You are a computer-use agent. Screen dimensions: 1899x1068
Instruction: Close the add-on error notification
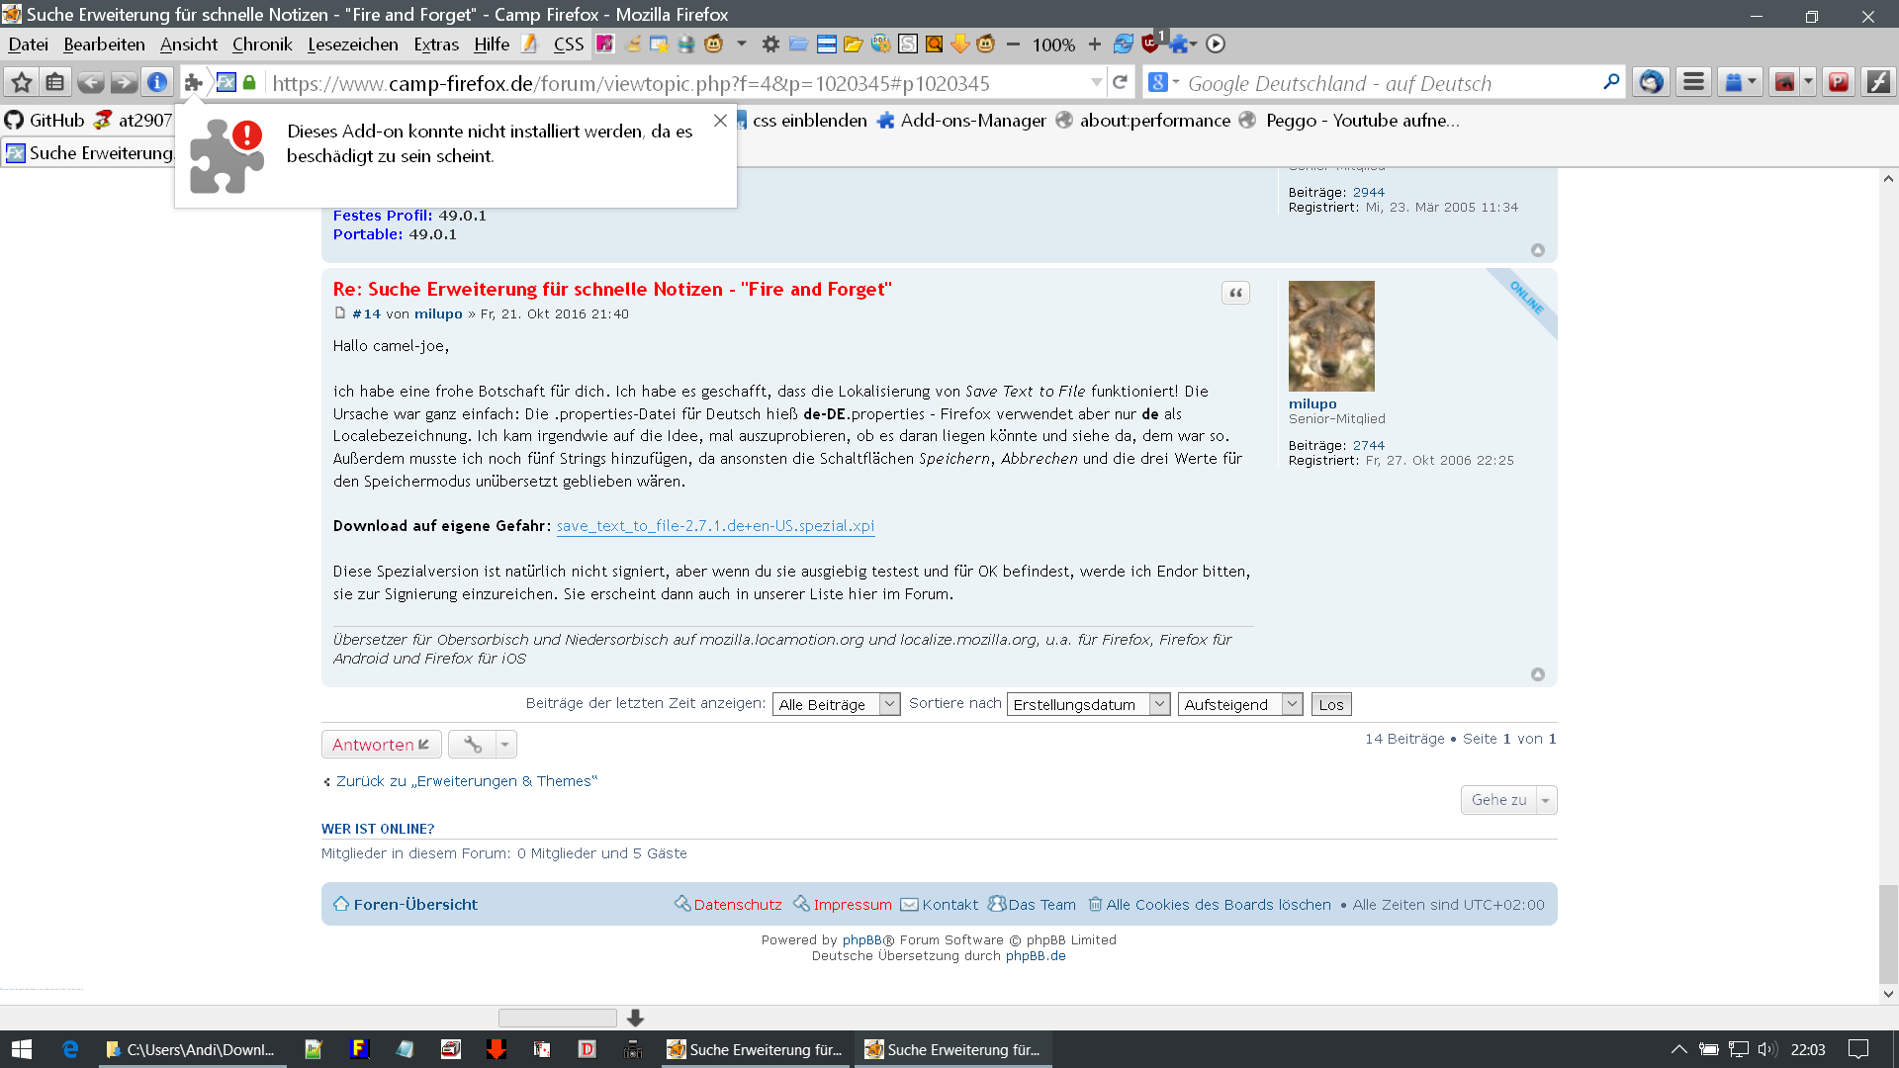click(x=720, y=121)
